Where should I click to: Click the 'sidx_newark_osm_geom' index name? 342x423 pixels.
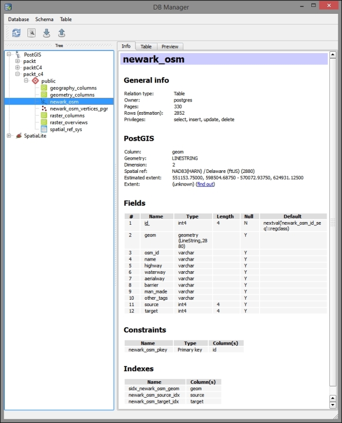pyautogui.click(x=154, y=389)
